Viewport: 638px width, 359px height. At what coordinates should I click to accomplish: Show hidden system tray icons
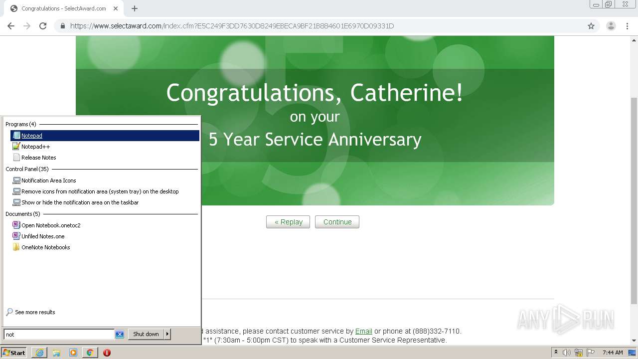pos(556,353)
